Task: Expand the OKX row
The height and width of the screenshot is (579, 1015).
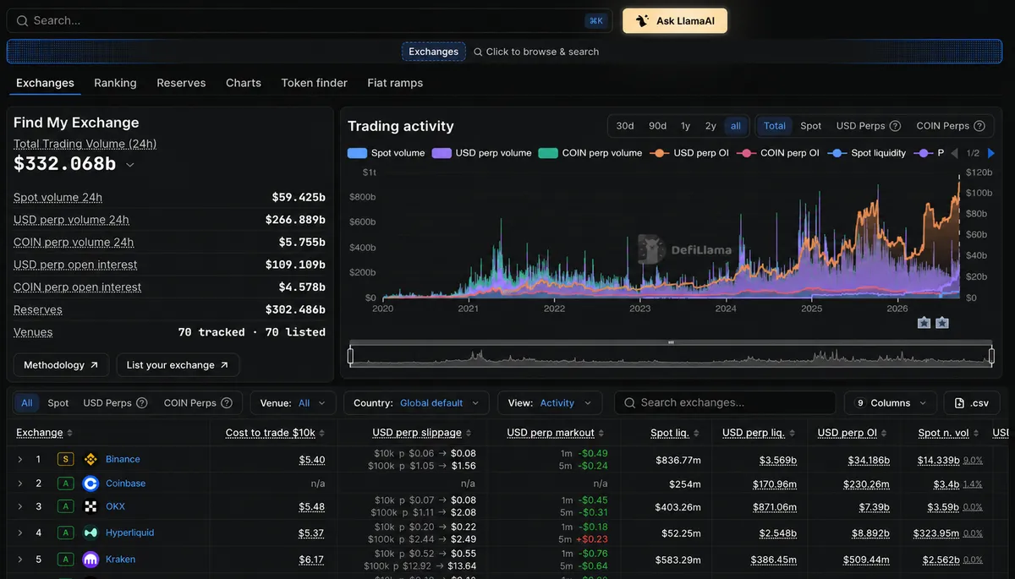Action: point(19,506)
